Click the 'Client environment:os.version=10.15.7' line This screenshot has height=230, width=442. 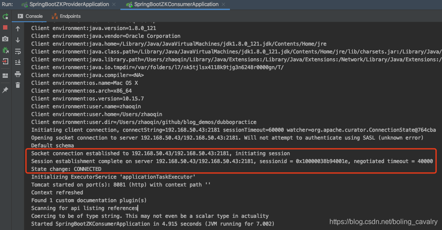(x=87, y=98)
